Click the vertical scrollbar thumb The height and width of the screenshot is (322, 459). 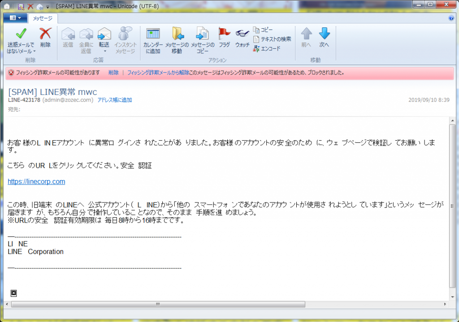pos(452,206)
